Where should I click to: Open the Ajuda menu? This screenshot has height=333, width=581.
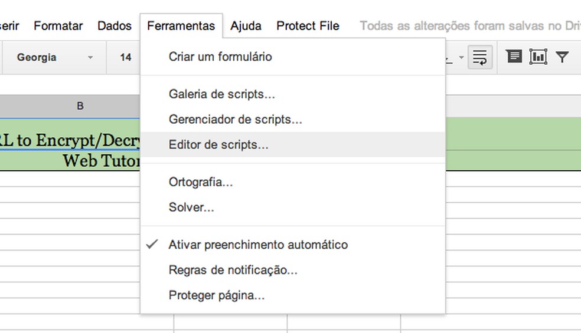point(246,26)
